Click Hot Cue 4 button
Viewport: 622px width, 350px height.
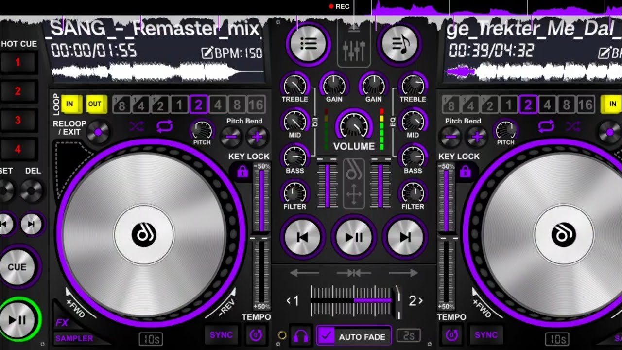coord(18,149)
